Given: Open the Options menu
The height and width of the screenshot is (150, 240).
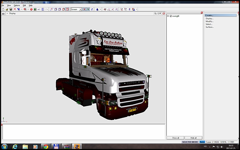Looking at the screenshot, I should [x=17, y=5].
